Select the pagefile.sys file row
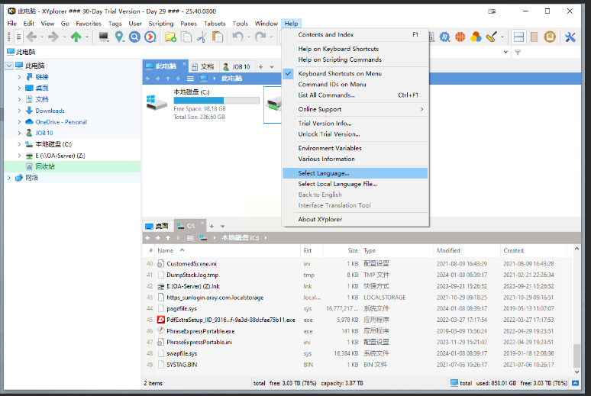Screen dimensions: 591x396 coord(357,308)
